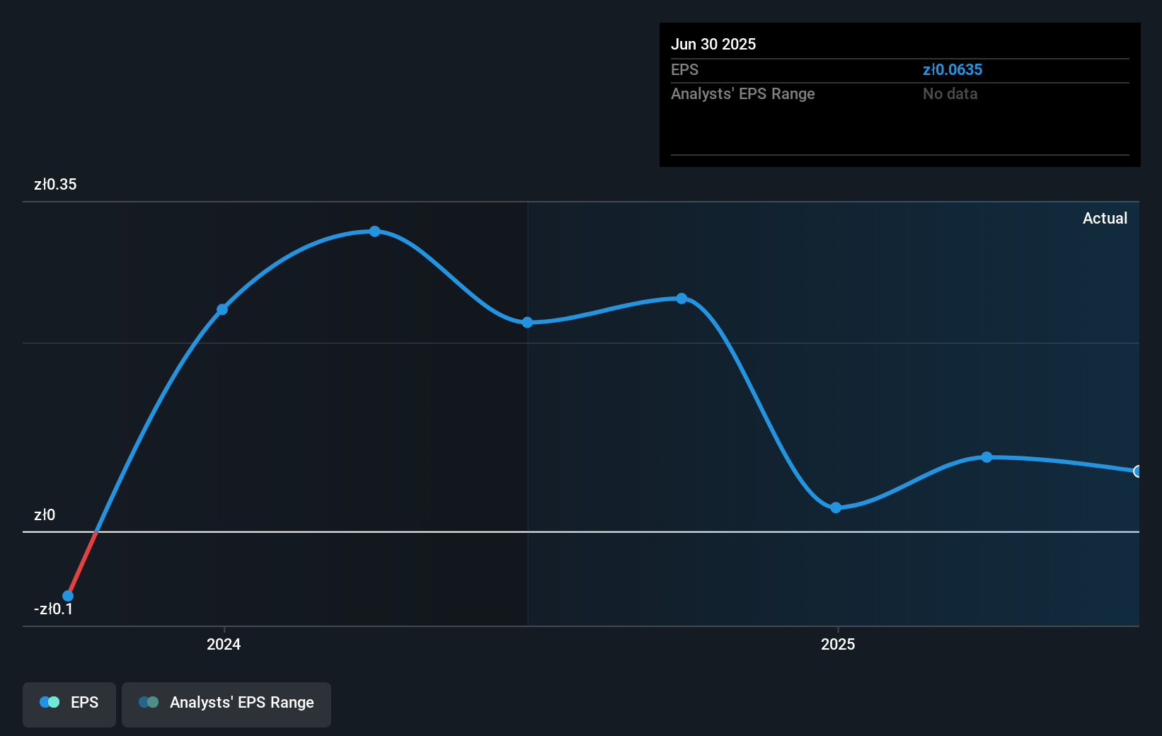Select the peak EPS data point
The width and height of the screenshot is (1162, 736).
tap(375, 231)
